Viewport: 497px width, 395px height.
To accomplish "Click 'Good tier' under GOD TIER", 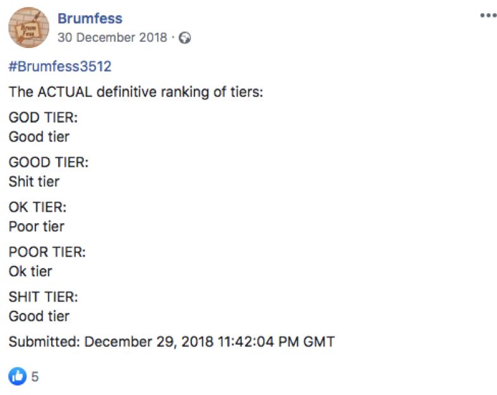I will pos(39,137).
